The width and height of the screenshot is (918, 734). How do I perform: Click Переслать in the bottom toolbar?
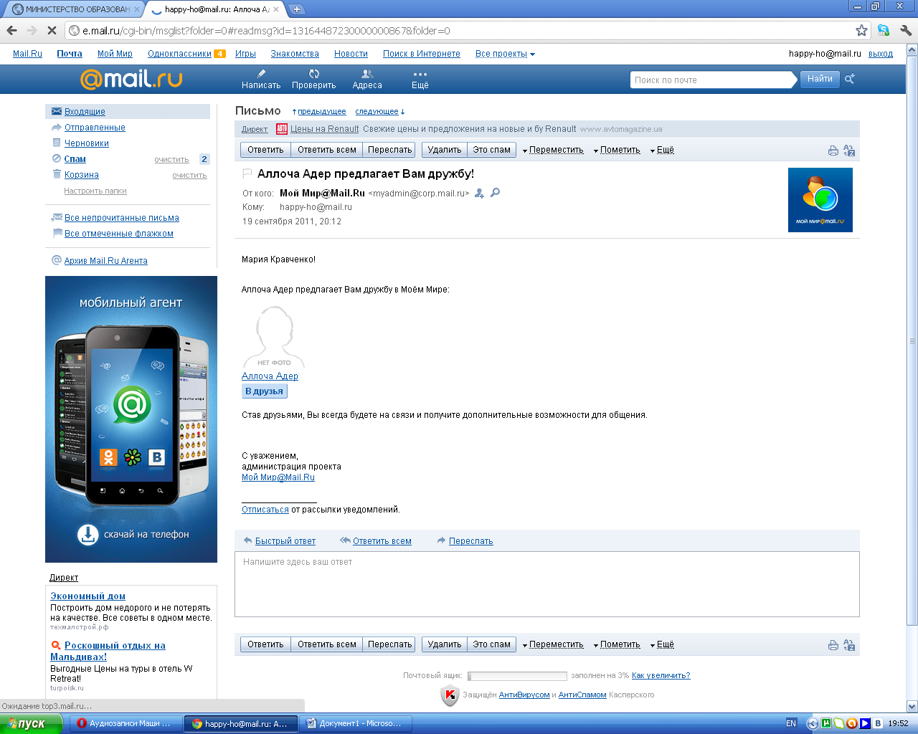point(389,644)
